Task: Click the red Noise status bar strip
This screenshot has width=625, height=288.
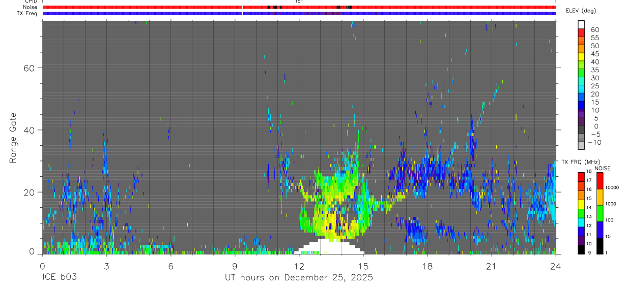Action: [x=299, y=7]
